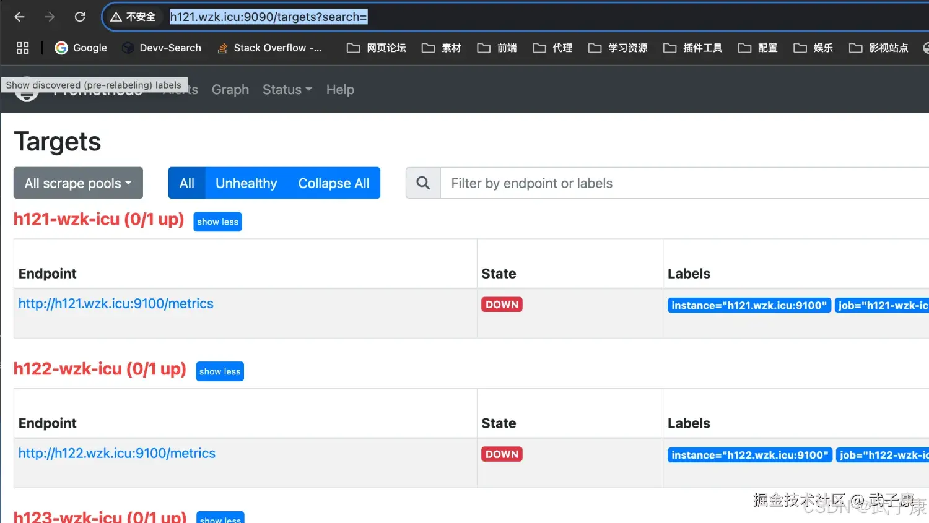
Task: Click the Labels column header in h122 table
Action: click(689, 423)
